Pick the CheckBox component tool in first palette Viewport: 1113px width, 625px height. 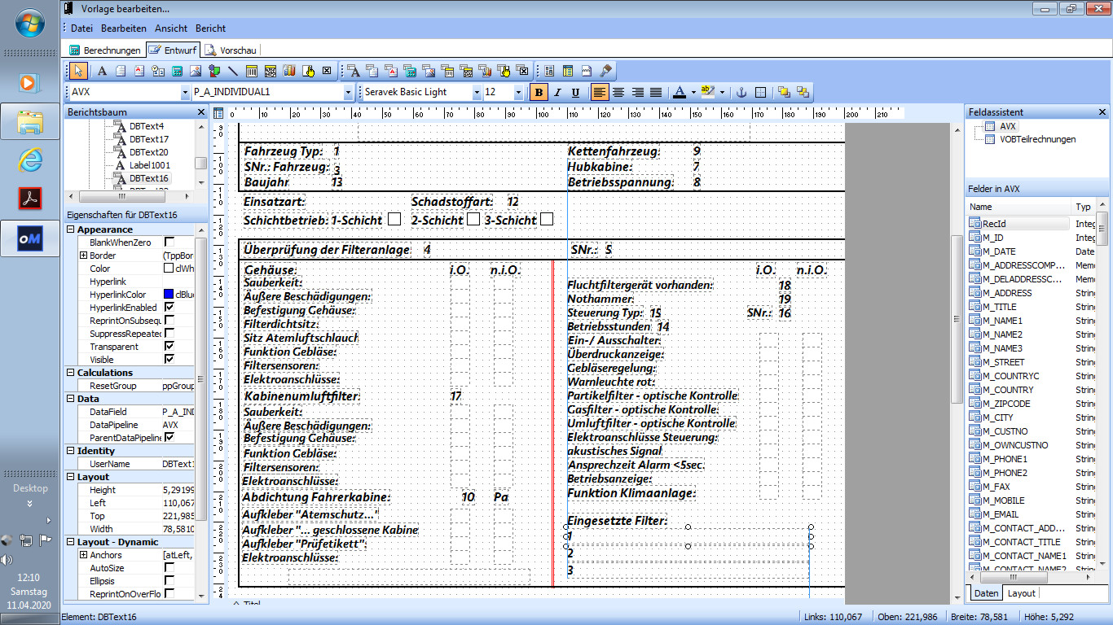327,71
